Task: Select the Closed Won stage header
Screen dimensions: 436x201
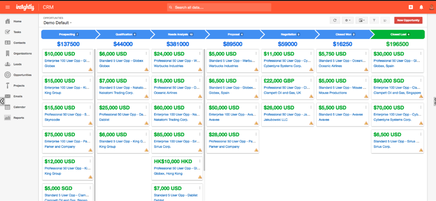Action: click(x=345, y=35)
